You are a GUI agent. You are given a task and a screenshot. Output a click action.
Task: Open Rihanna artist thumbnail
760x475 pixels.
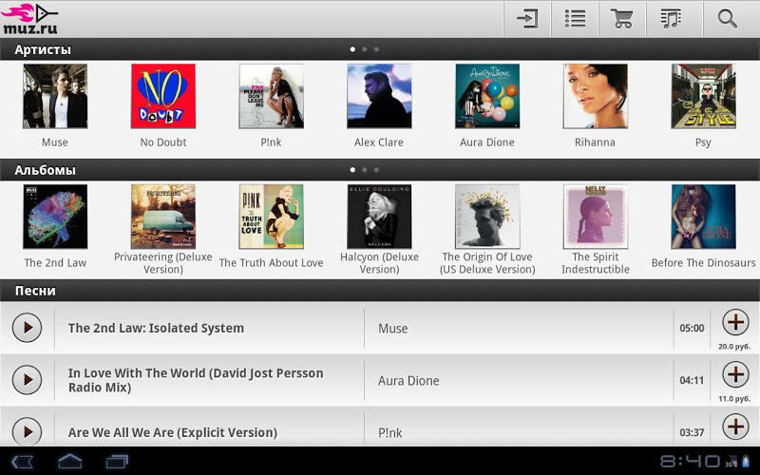click(596, 96)
